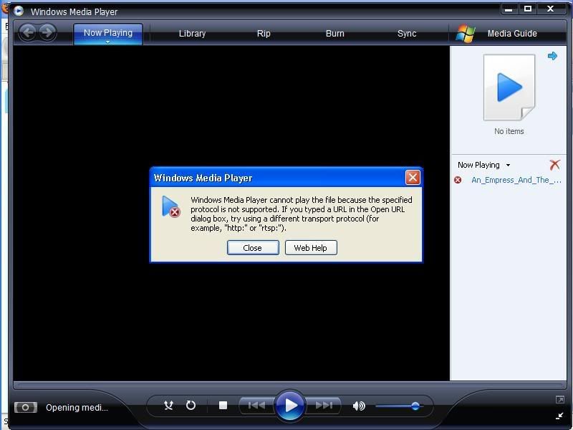Switch to compact mode icon
573x430 pixels.
pyautogui.click(x=560, y=416)
